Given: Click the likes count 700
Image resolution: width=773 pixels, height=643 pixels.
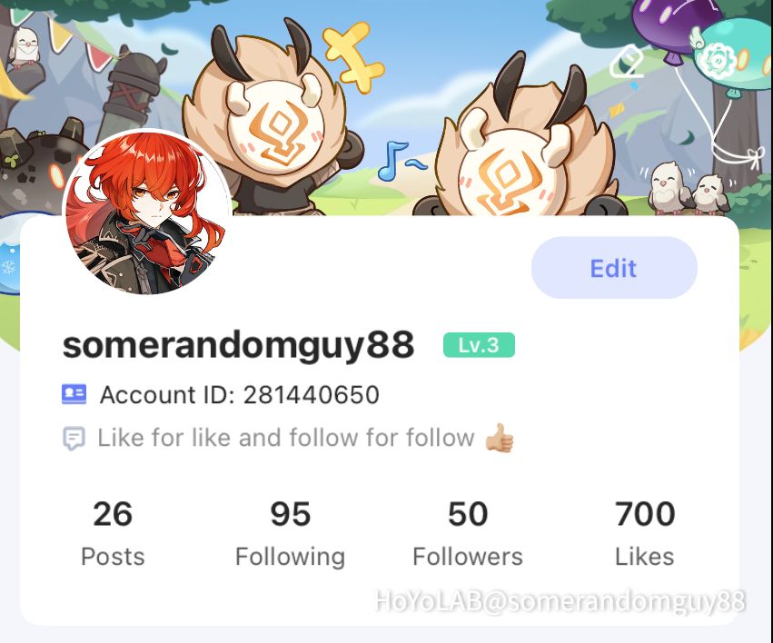Looking at the screenshot, I should (645, 514).
